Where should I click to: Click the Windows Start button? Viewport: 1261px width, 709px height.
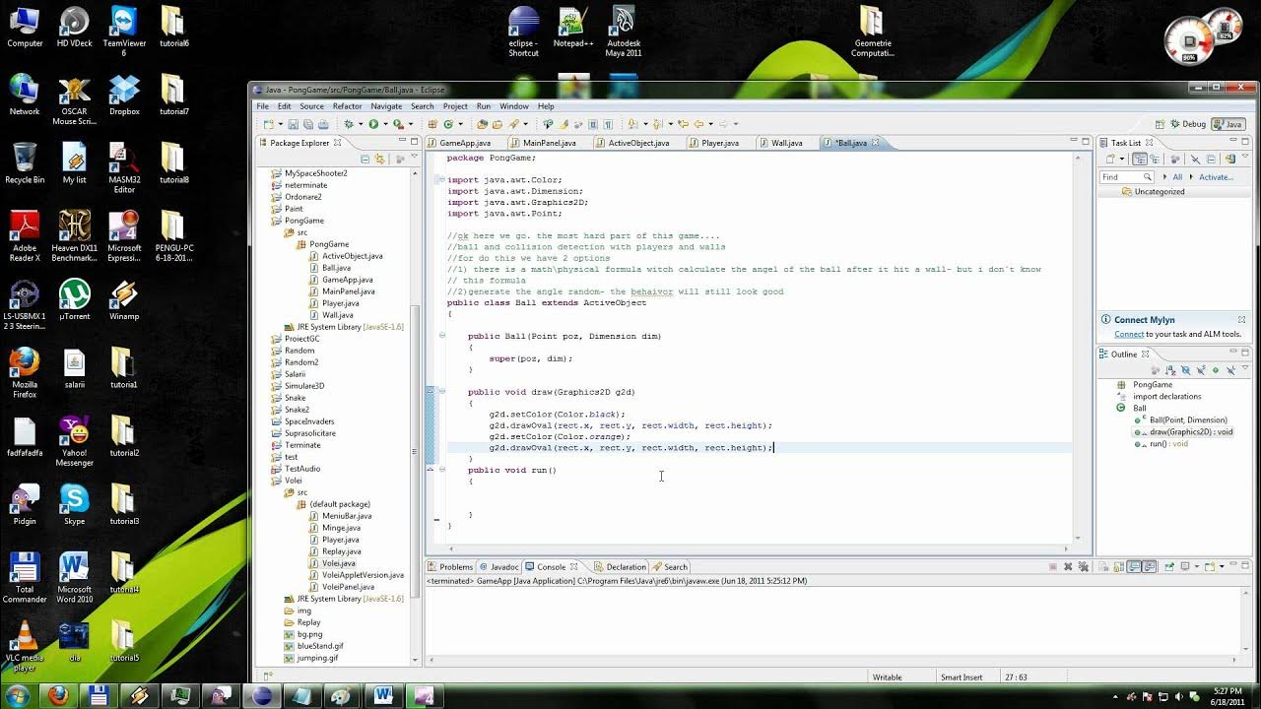(x=17, y=696)
